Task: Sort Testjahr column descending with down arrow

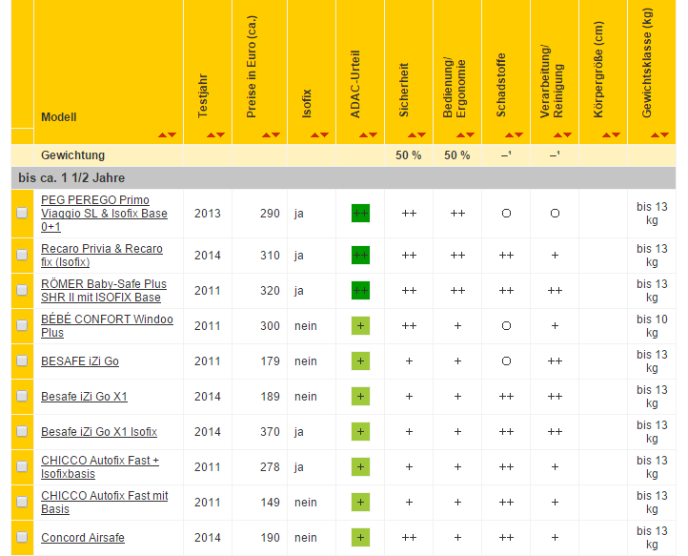Action: click(221, 135)
